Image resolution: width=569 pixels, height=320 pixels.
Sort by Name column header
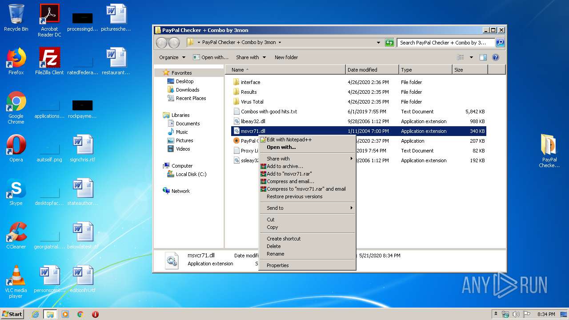pos(285,70)
